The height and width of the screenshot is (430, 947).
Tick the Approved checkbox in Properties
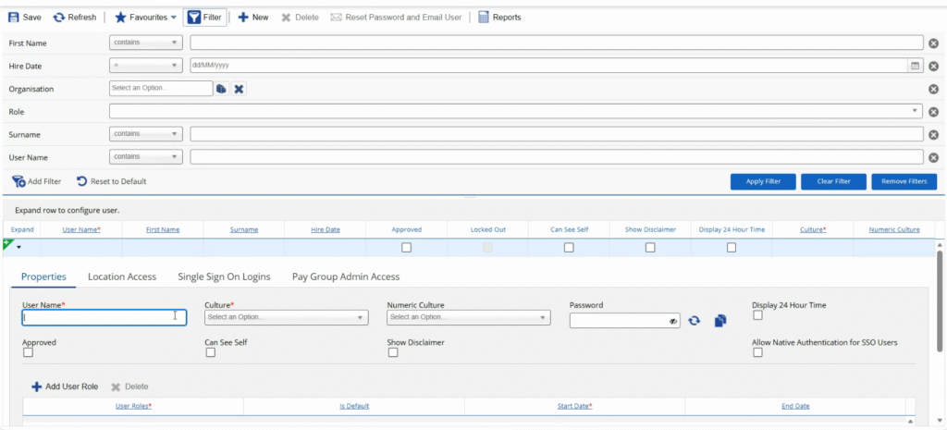(x=28, y=352)
